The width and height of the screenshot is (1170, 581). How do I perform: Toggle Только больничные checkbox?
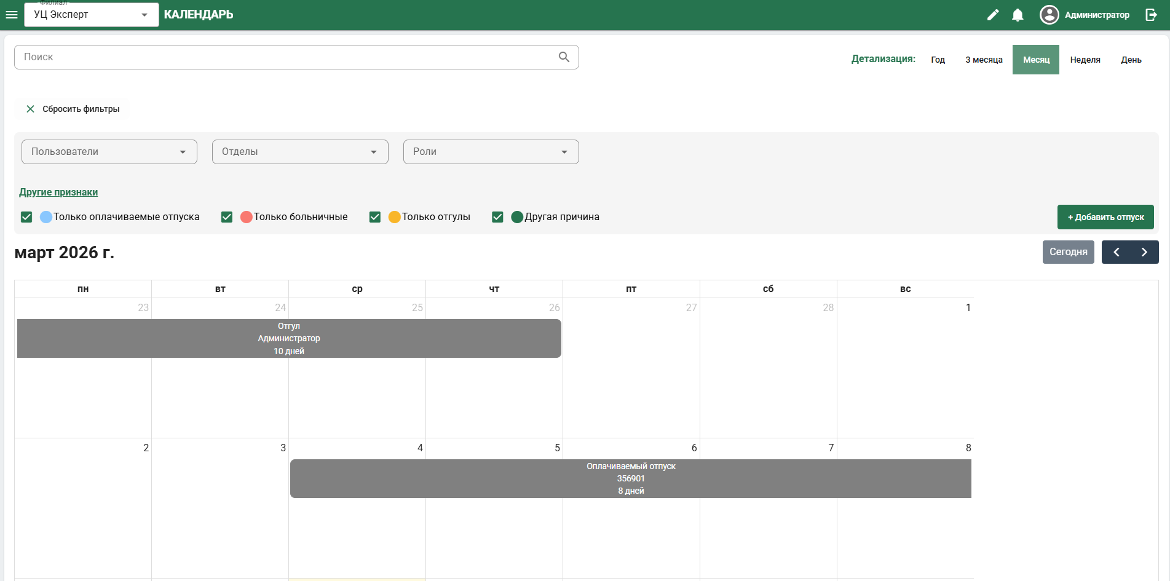227,217
